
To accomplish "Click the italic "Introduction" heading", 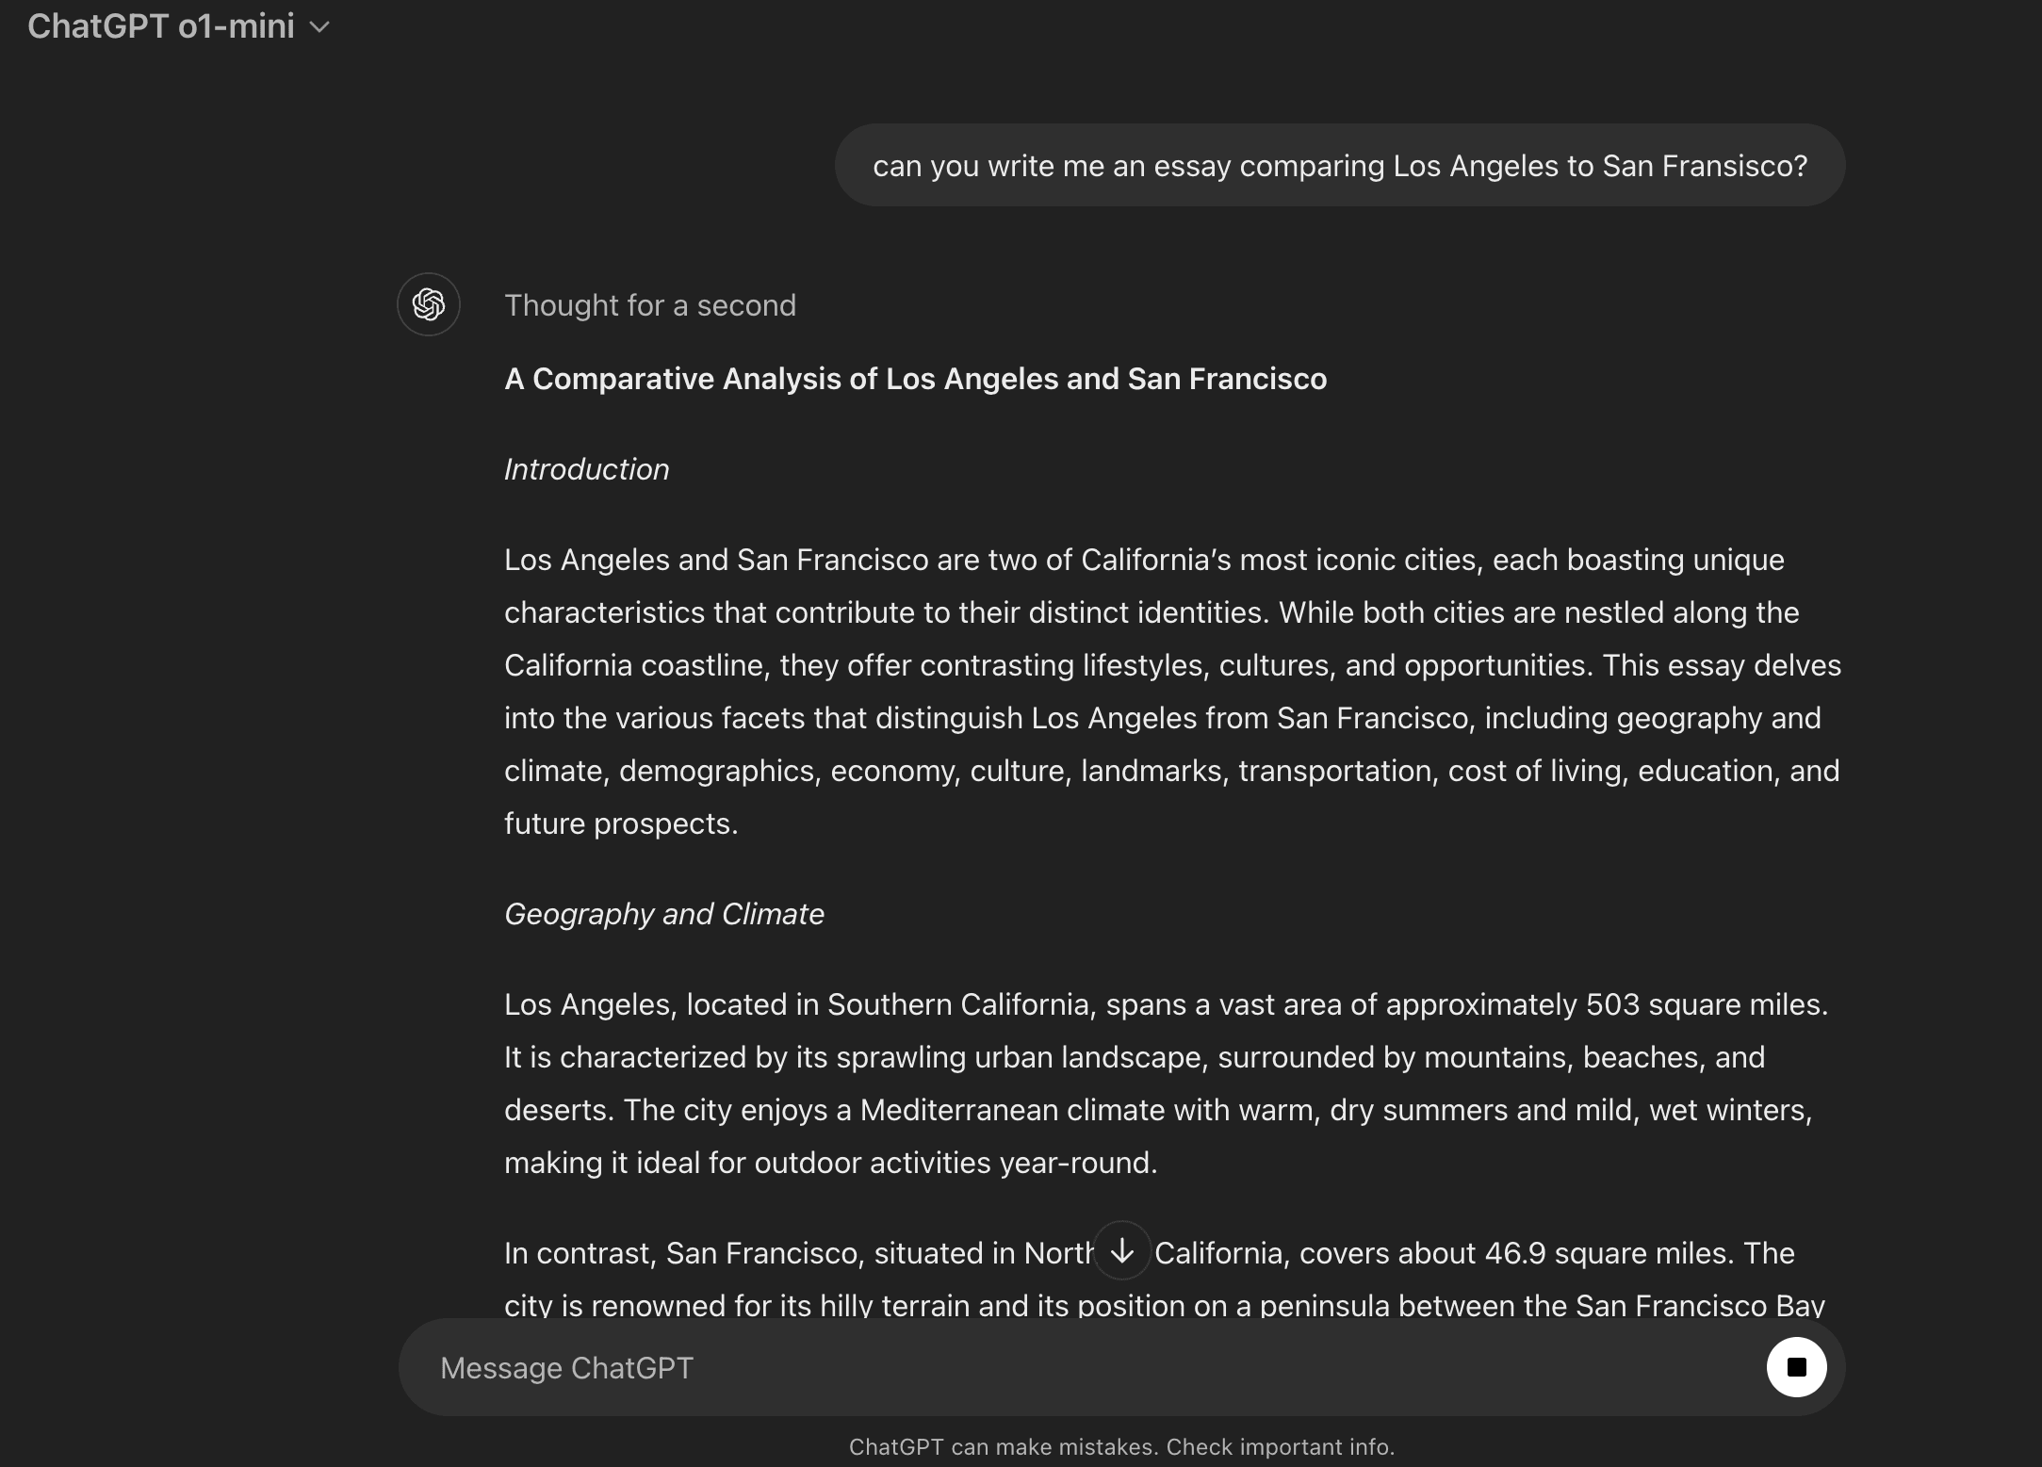I will point(586,469).
